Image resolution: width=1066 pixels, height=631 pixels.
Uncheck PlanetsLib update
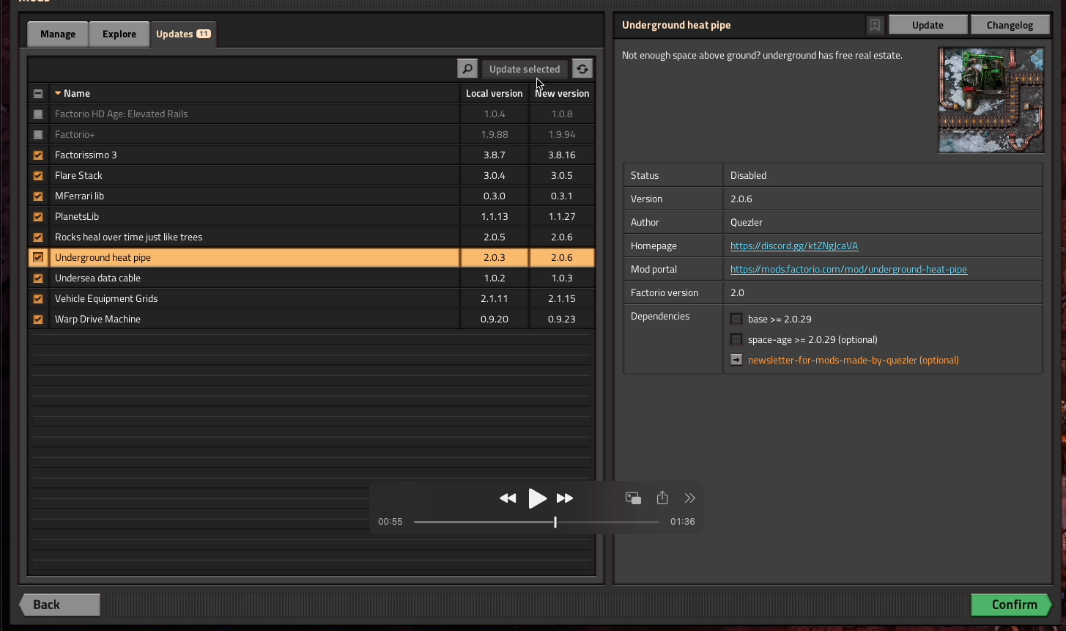click(38, 216)
